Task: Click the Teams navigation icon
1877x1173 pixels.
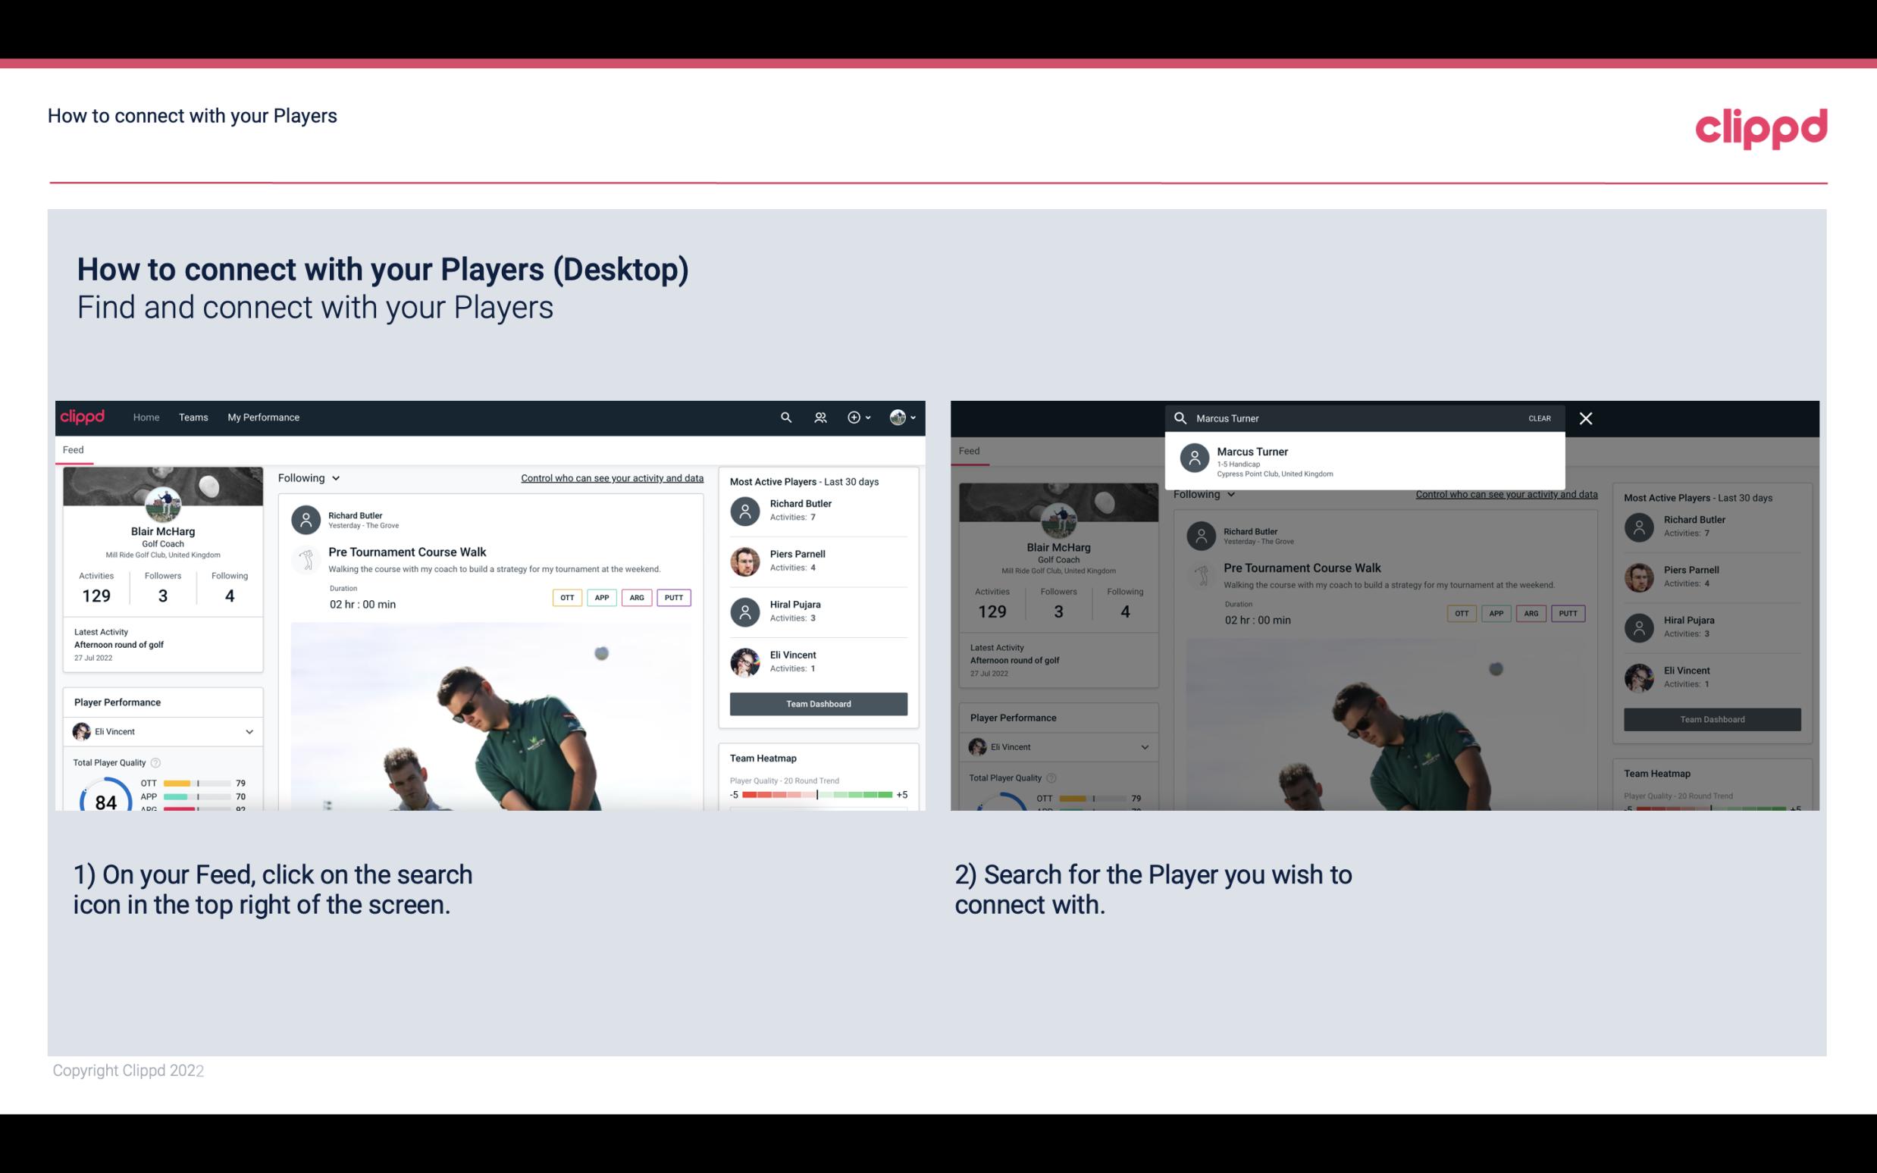Action: tap(193, 416)
